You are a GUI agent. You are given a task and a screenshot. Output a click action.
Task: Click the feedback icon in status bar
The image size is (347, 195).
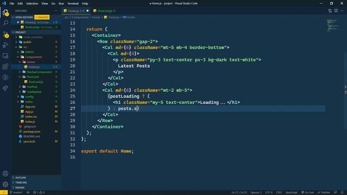336,193
